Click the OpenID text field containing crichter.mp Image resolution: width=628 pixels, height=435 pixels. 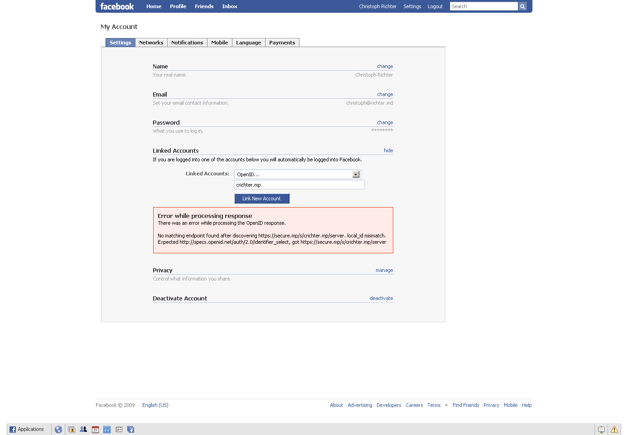[300, 185]
